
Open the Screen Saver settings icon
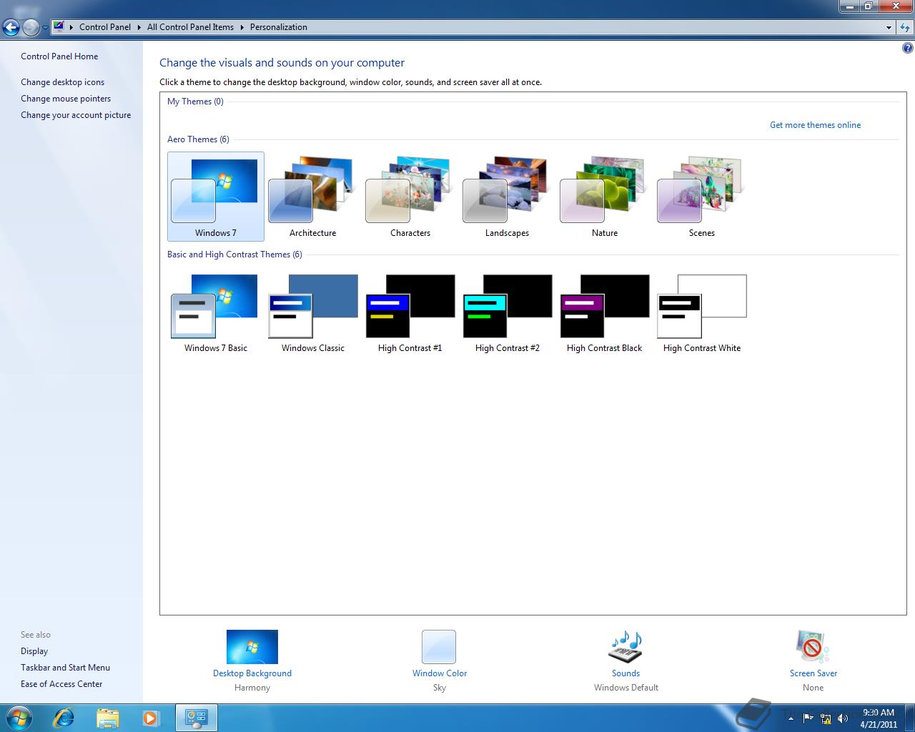813,647
